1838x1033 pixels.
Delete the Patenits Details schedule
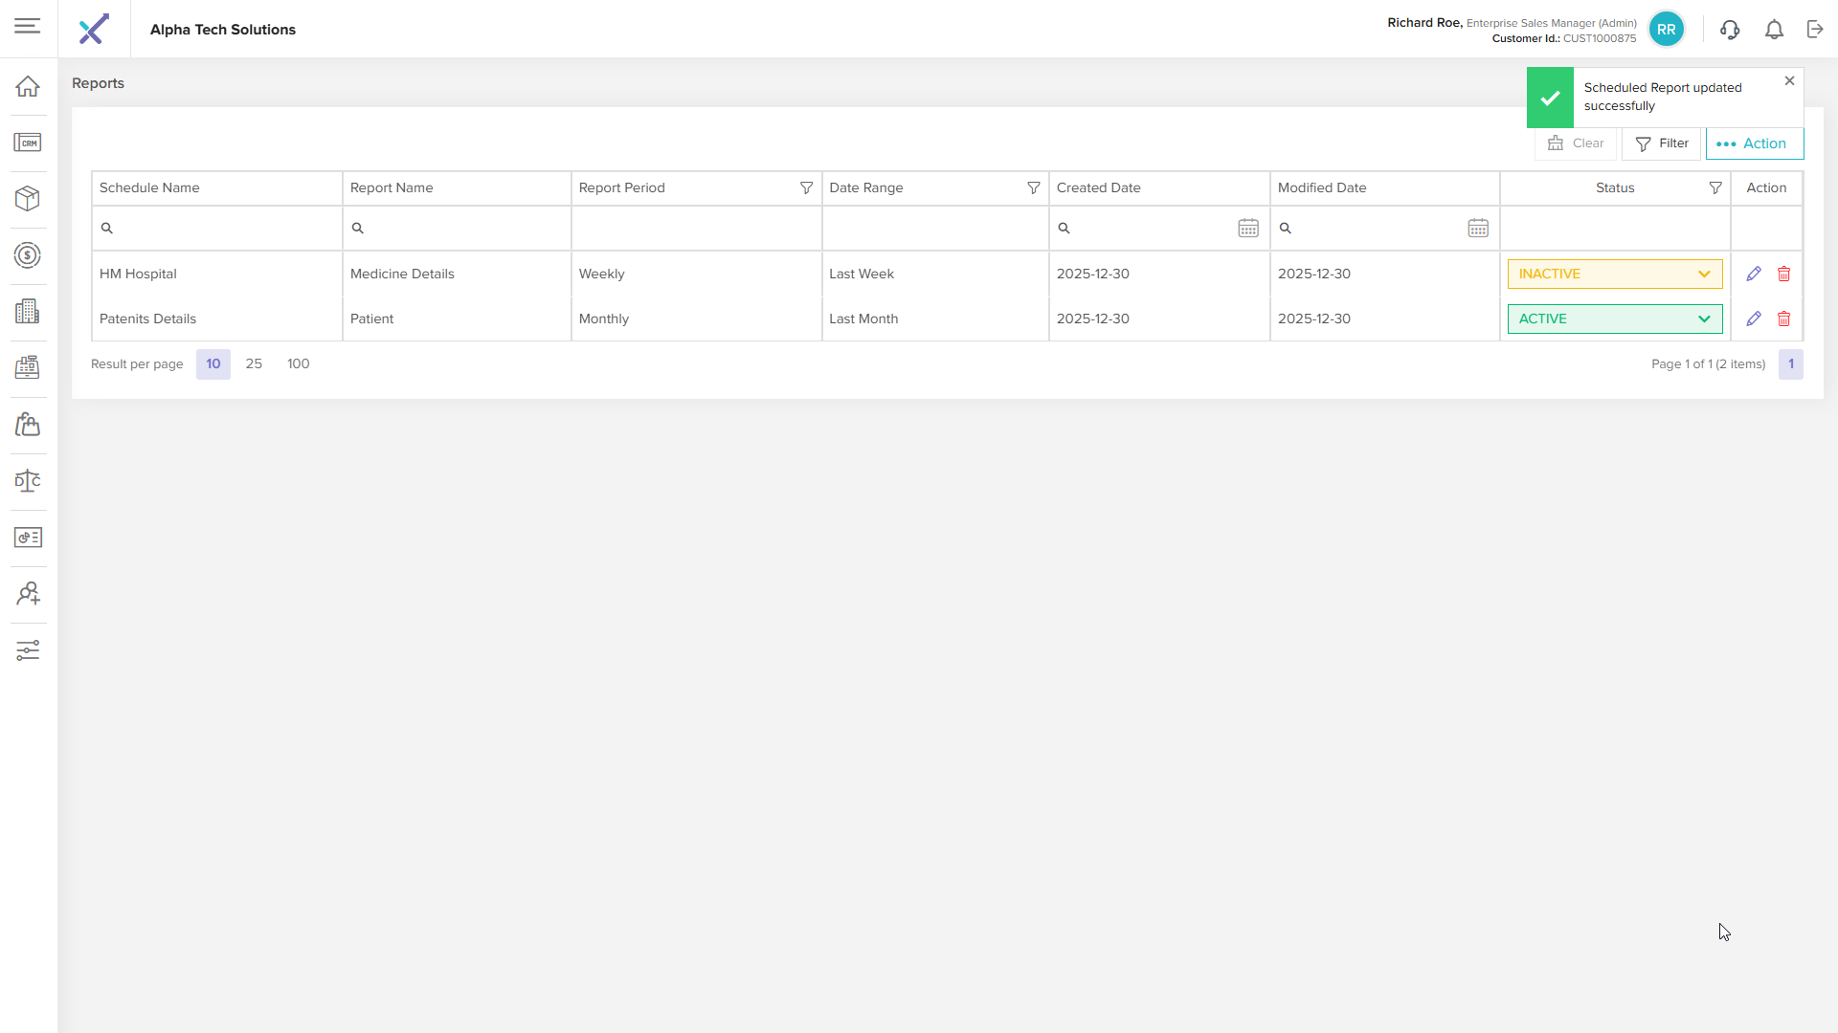click(x=1784, y=319)
